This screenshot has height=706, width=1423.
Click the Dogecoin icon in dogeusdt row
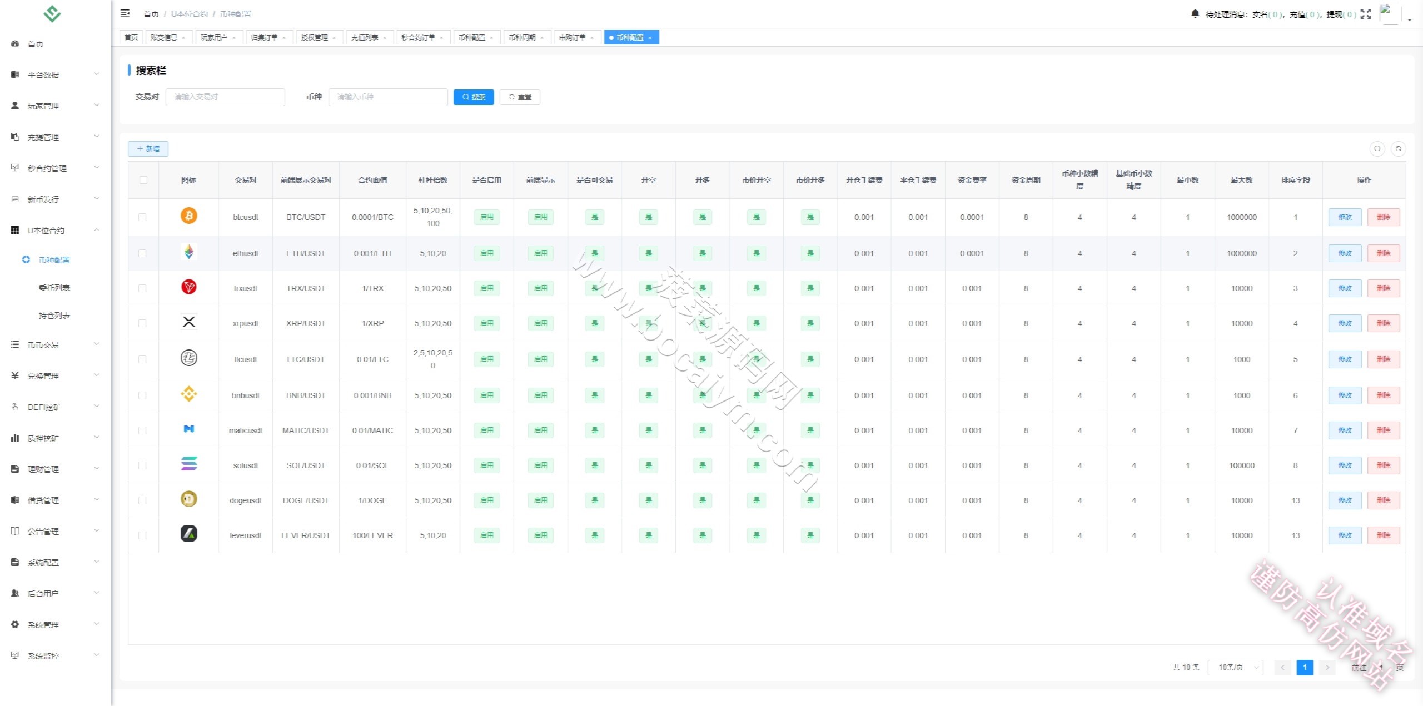point(189,499)
